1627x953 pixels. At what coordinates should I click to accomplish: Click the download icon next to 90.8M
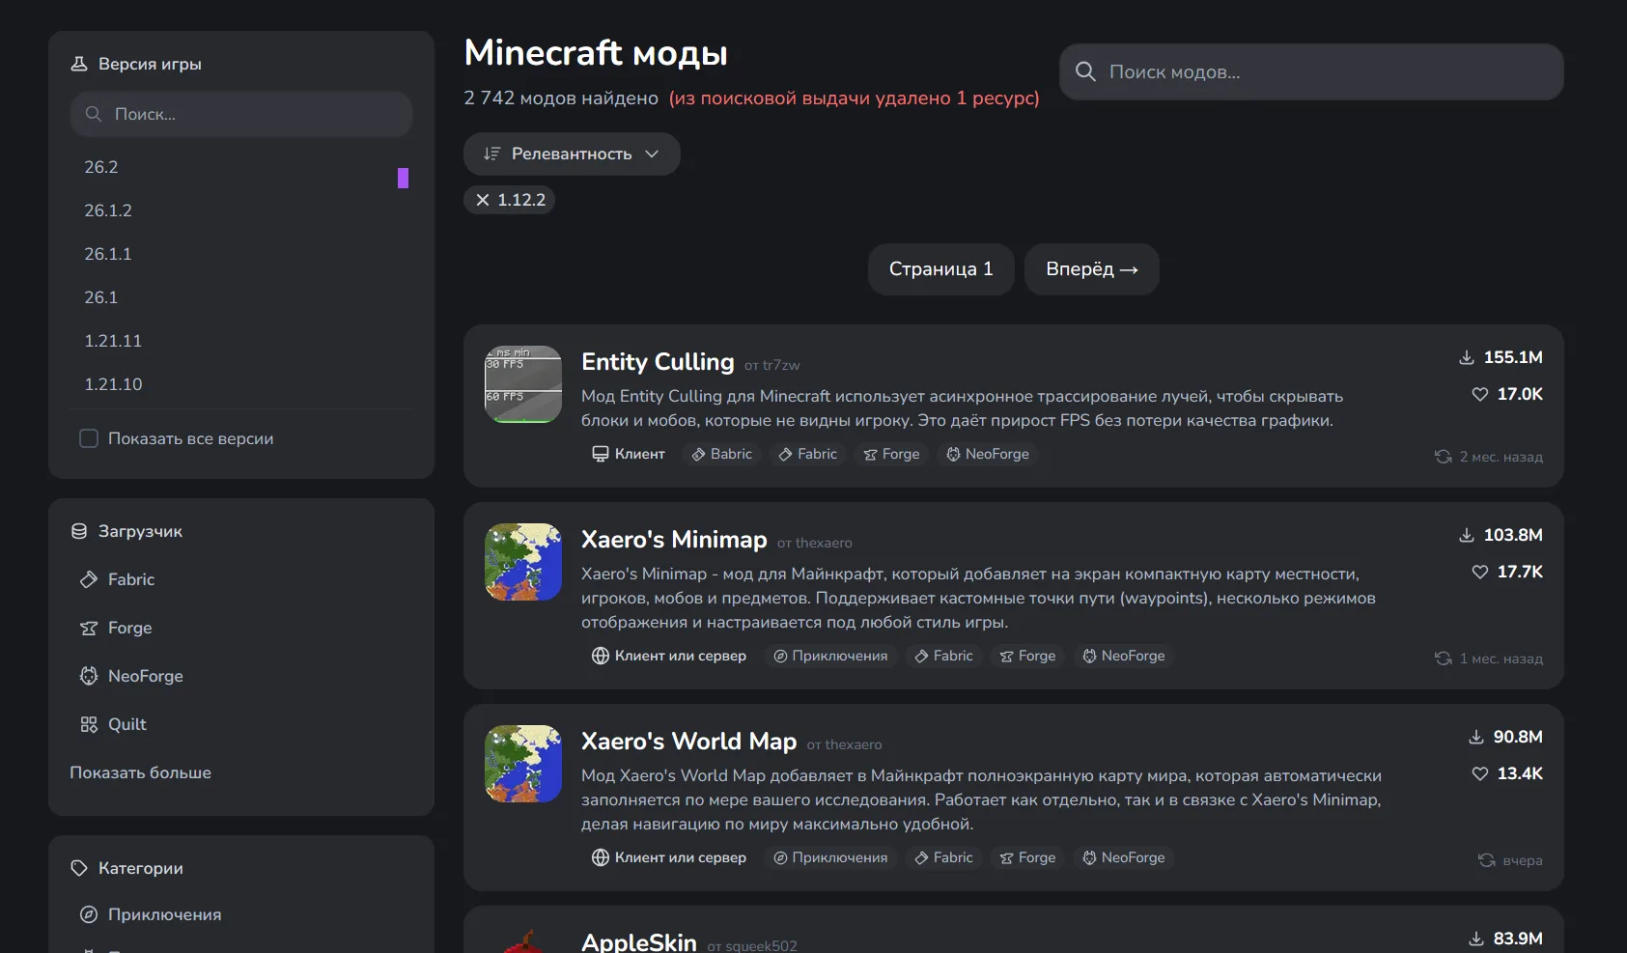pos(1476,737)
